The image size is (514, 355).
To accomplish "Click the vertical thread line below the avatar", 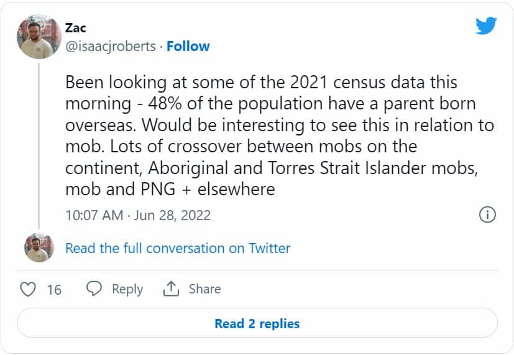I will coord(39,143).
